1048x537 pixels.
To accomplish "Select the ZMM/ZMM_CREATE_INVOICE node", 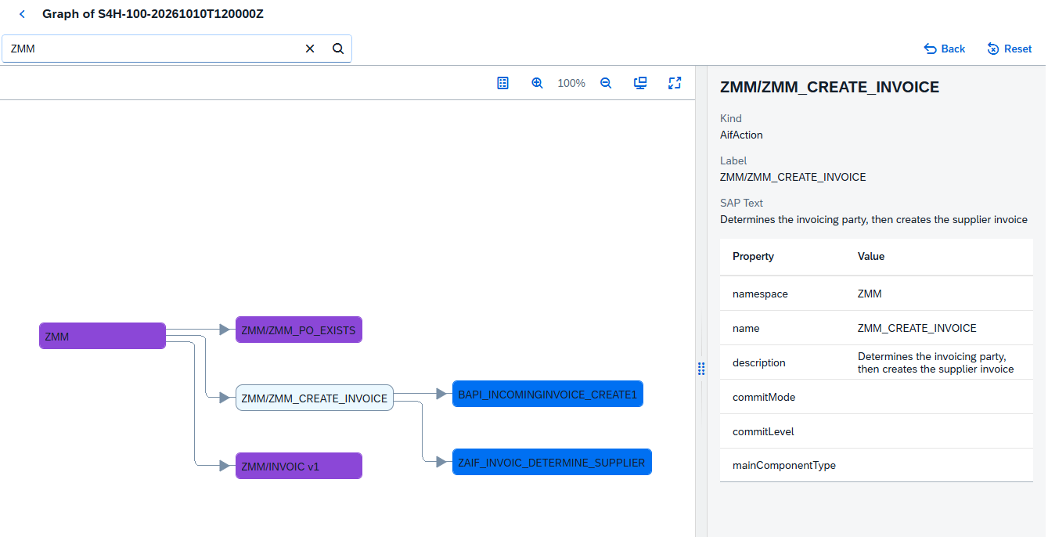I will [x=315, y=398].
